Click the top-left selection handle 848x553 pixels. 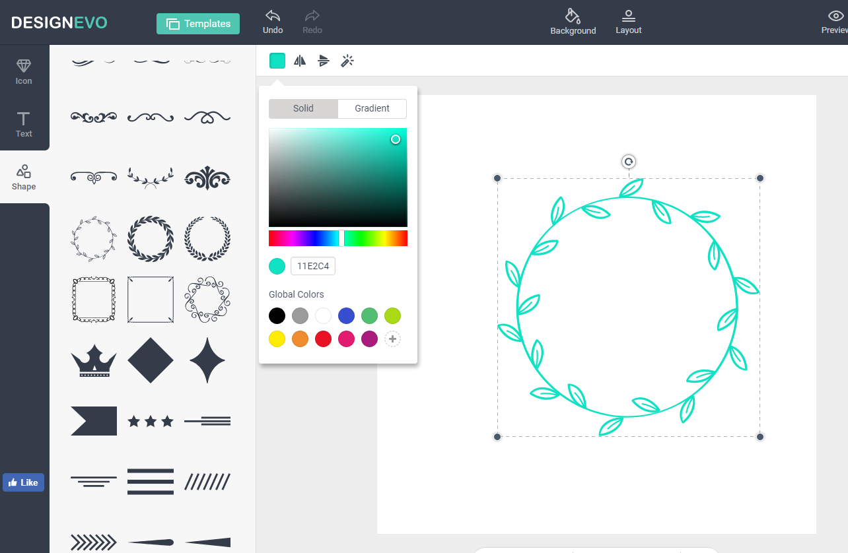coord(497,178)
